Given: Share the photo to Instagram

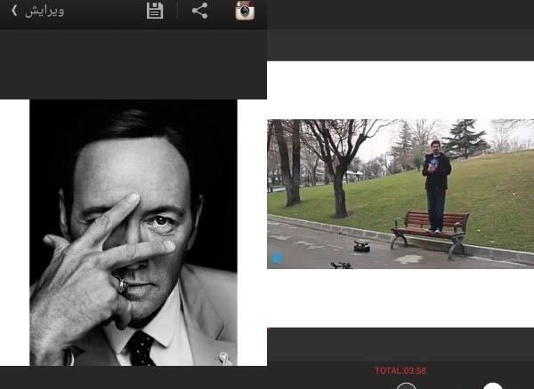Looking at the screenshot, I should click(x=245, y=11).
